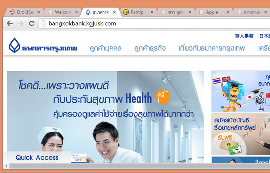Close the Apple tab

228,12
